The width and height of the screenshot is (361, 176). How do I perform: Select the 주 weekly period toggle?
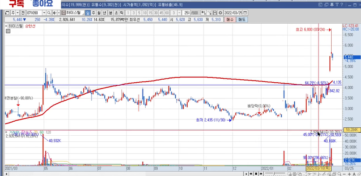[93, 13]
